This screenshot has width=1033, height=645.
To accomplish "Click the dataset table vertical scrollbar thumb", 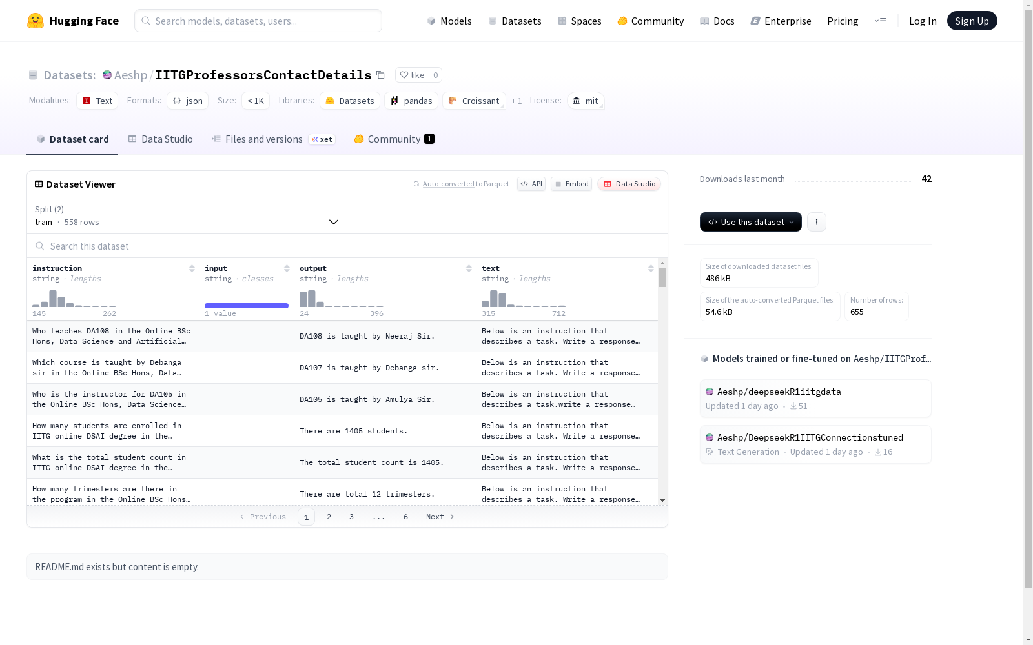I will [x=662, y=277].
